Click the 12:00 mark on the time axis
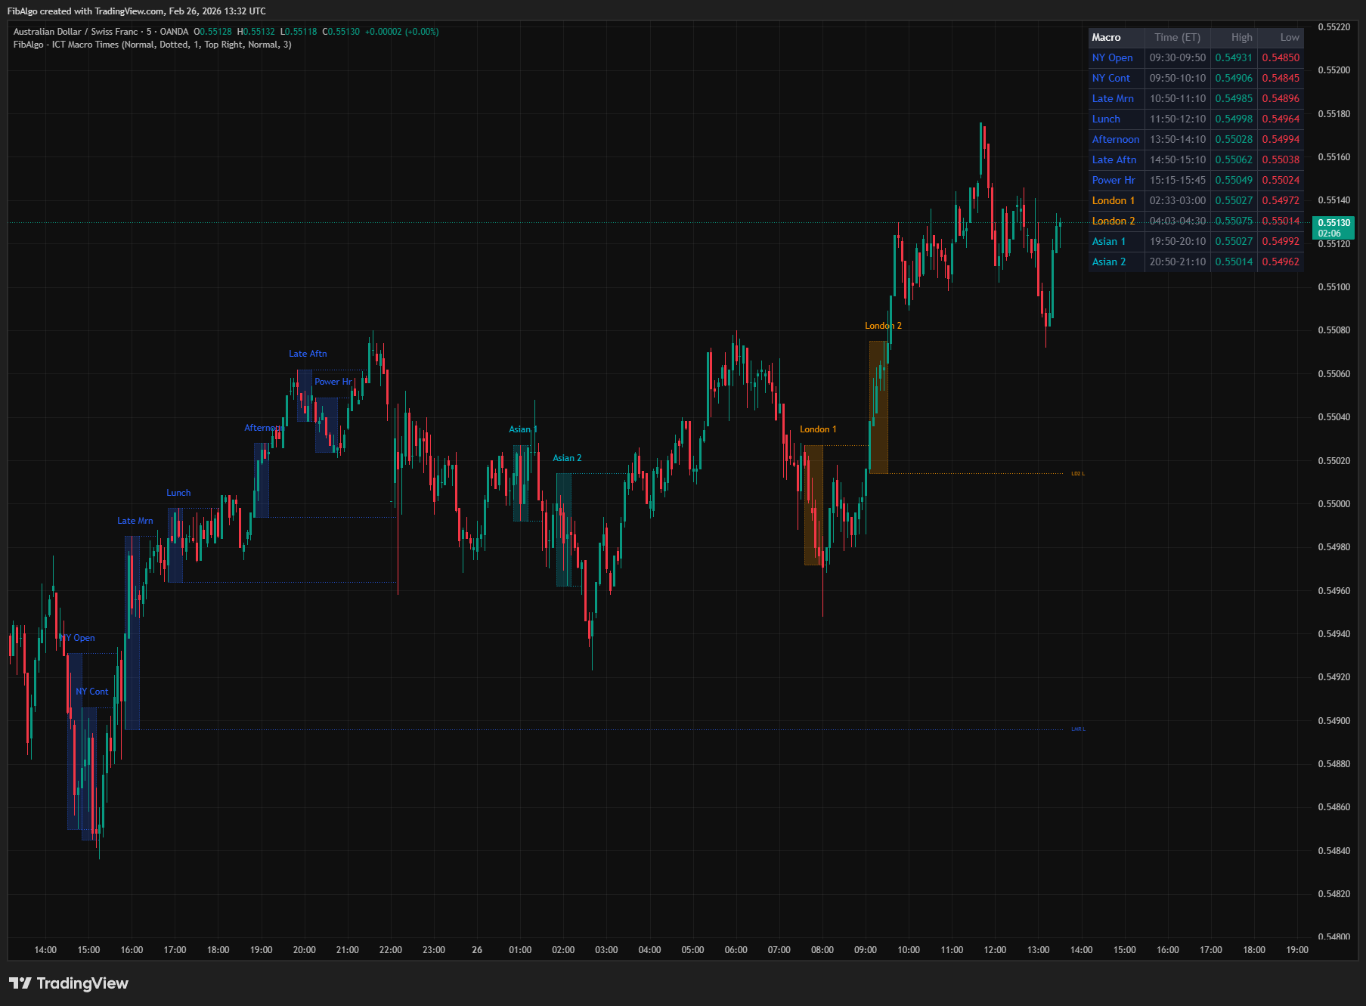 tap(996, 950)
